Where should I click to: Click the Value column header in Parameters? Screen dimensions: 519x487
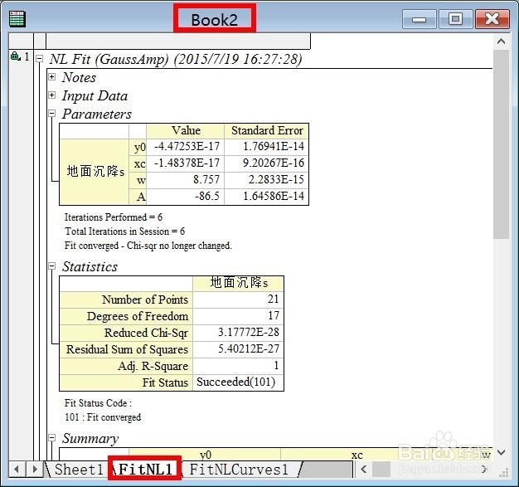pos(186,130)
